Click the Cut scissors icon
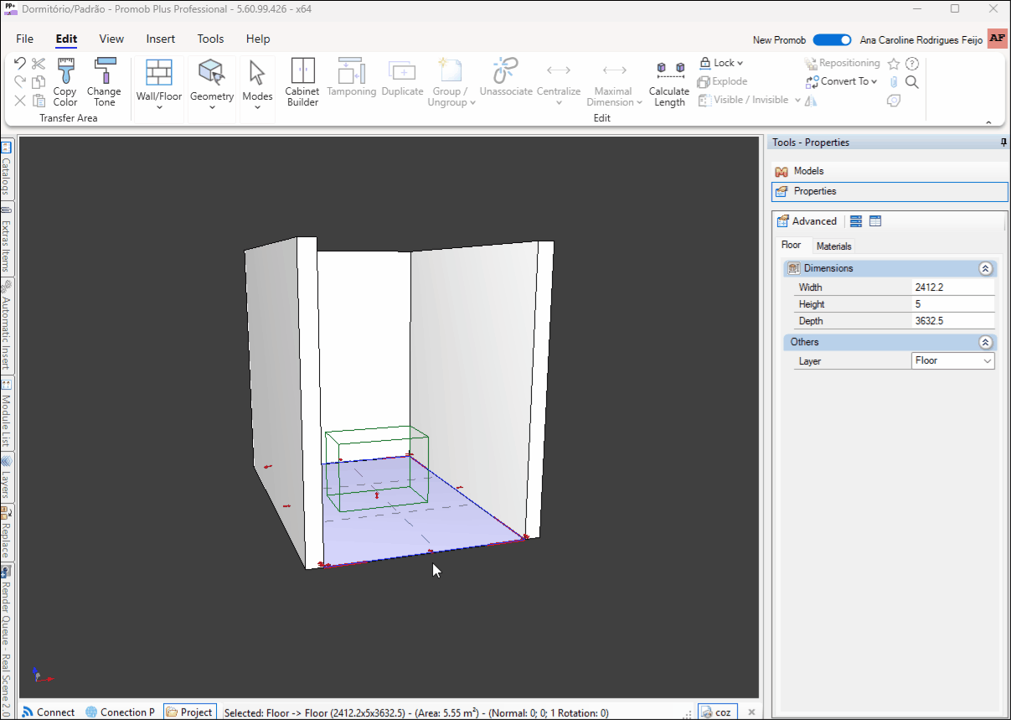Screen dimensions: 1011x720 click(x=39, y=64)
